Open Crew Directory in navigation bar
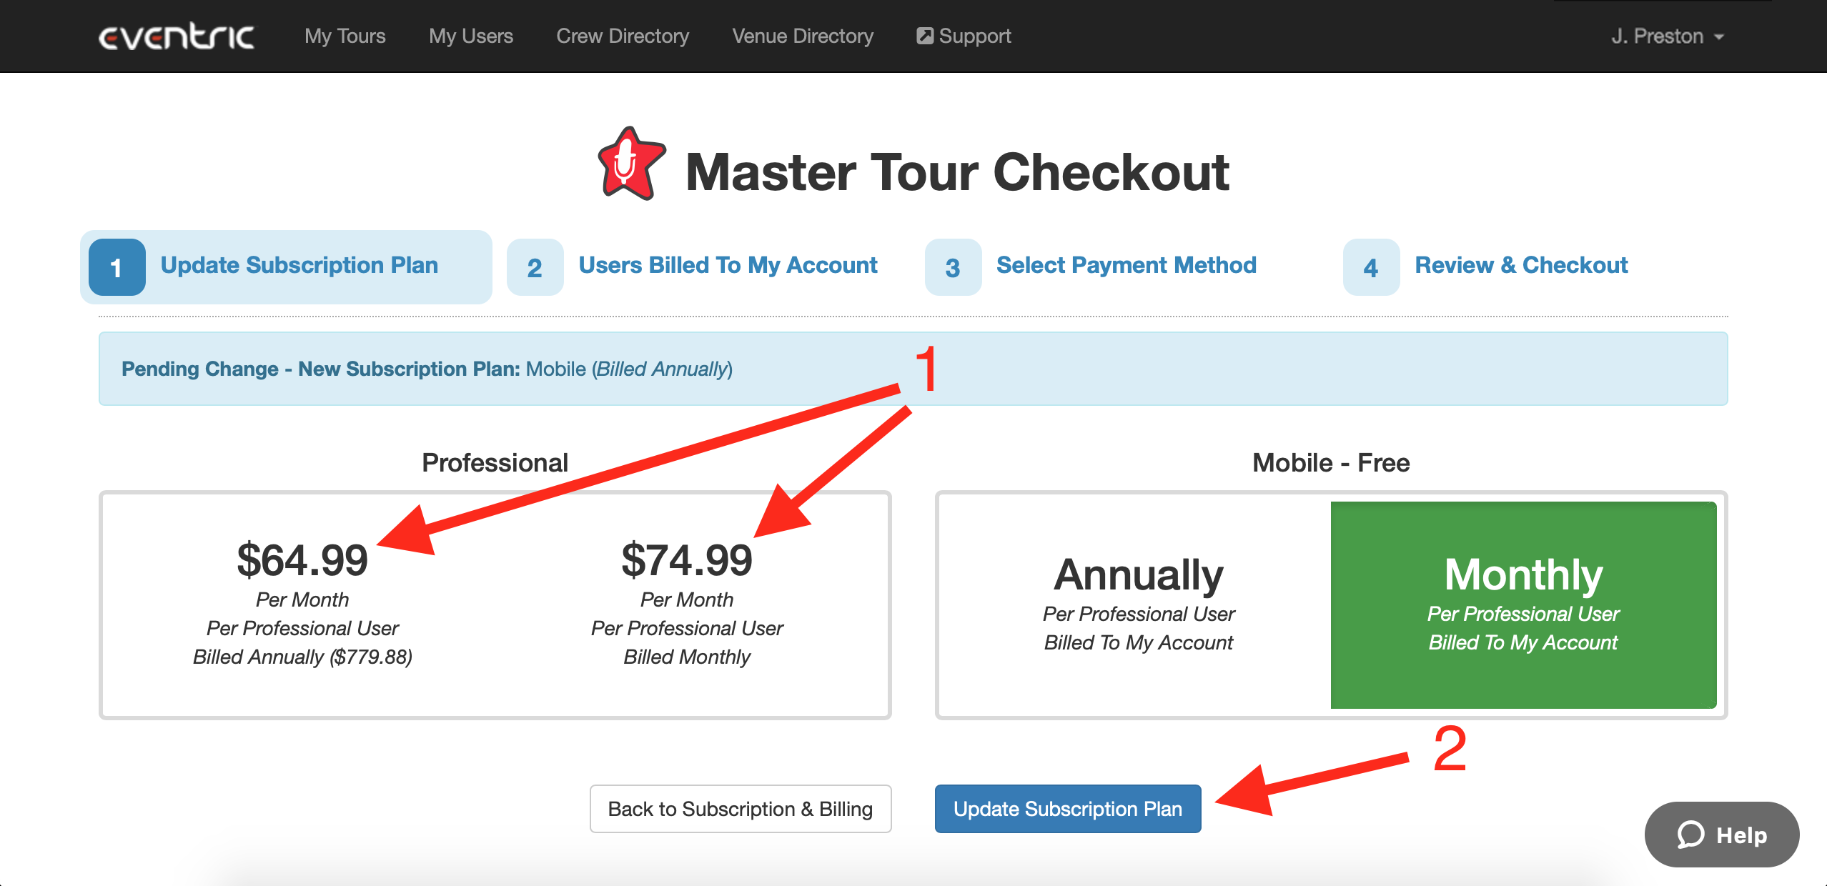Image resolution: width=1827 pixels, height=886 pixels. 623,36
